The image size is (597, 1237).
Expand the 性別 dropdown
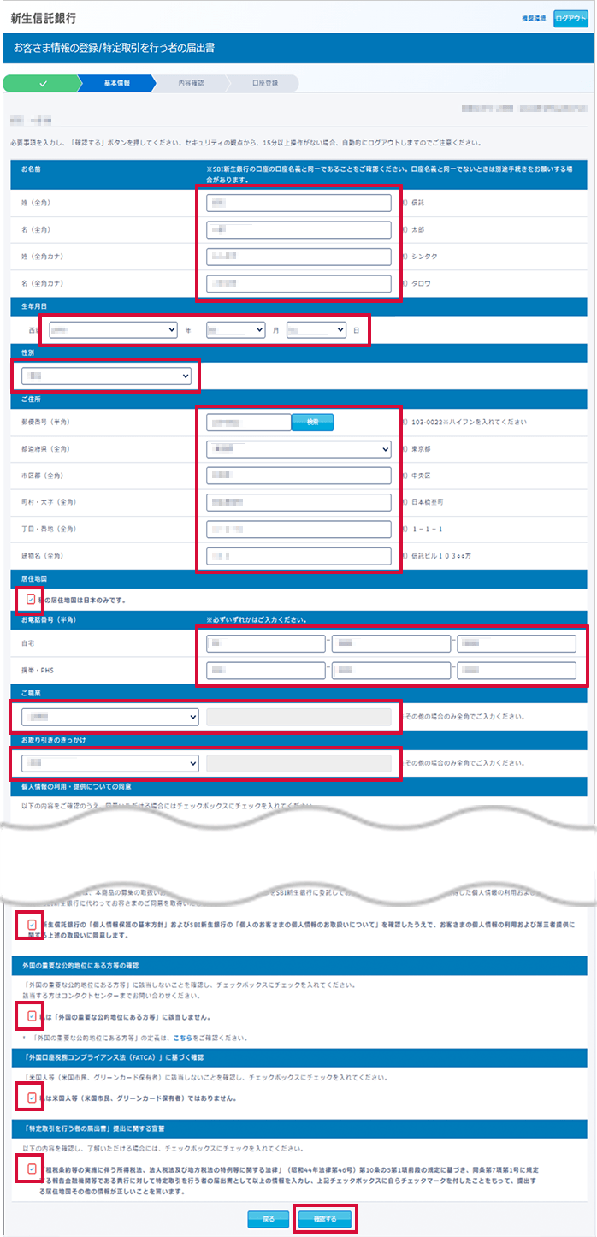106,376
